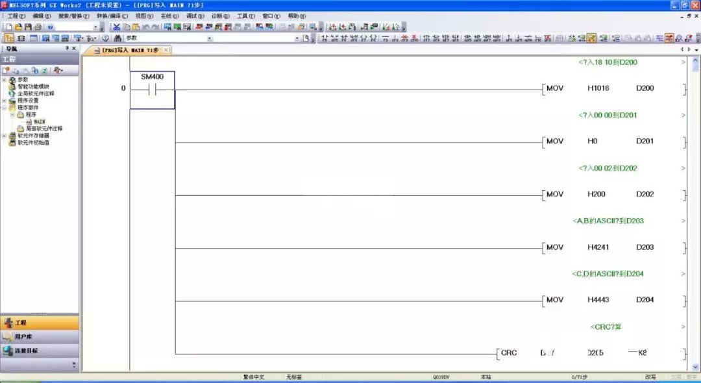Image resolution: width=701 pixels, height=383 pixels.
Task: Click the 连接目标 panel button
Action: 39,351
